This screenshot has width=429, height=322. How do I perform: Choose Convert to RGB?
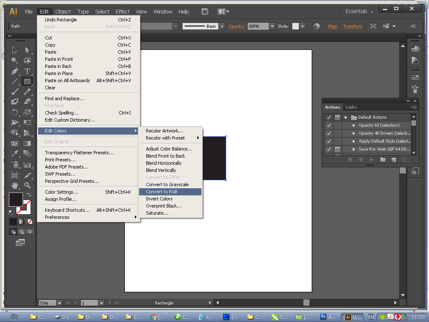[x=170, y=192]
